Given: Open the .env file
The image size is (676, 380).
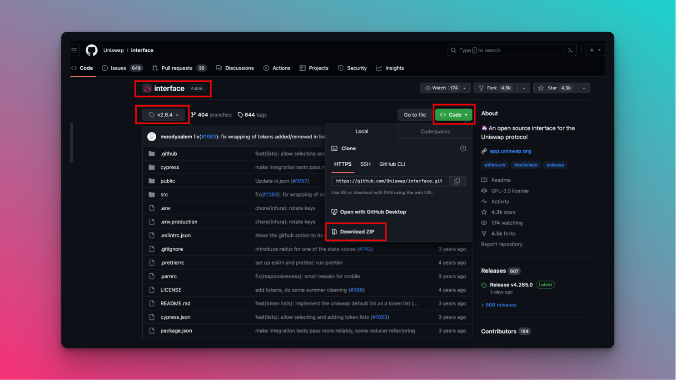Looking at the screenshot, I should [x=165, y=208].
